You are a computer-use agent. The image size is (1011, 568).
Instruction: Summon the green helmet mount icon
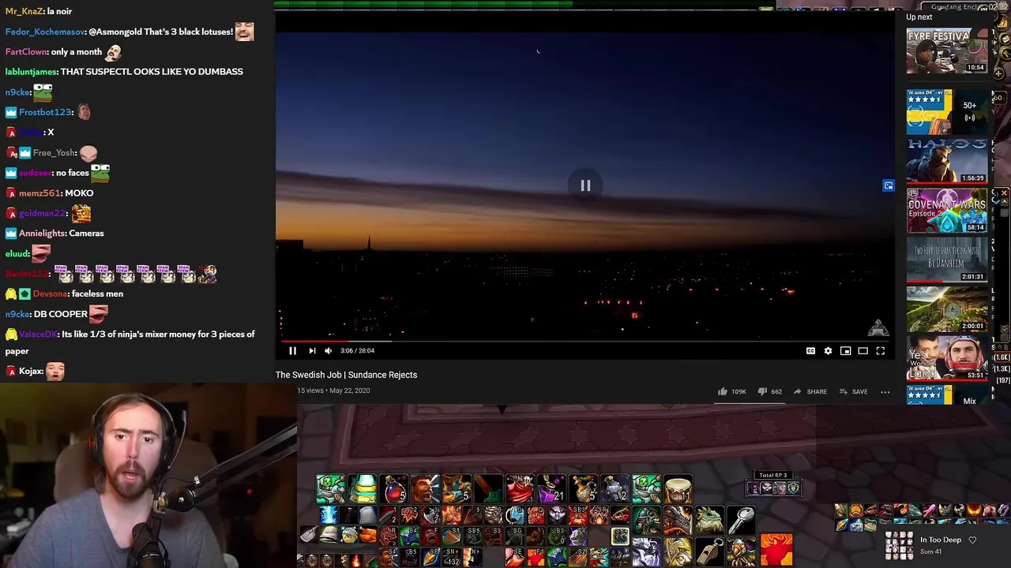coord(646,521)
